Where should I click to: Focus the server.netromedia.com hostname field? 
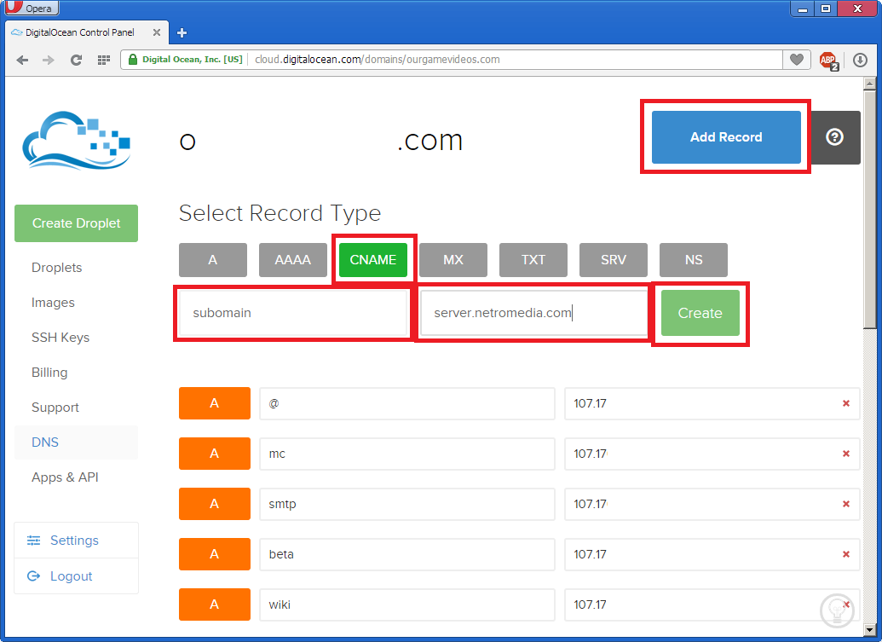pyautogui.click(x=533, y=313)
